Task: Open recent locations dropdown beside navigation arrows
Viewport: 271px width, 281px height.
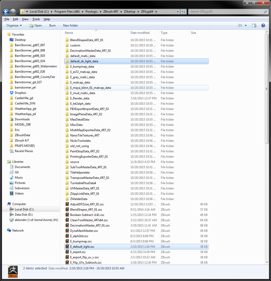Action: tap(18, 12)
